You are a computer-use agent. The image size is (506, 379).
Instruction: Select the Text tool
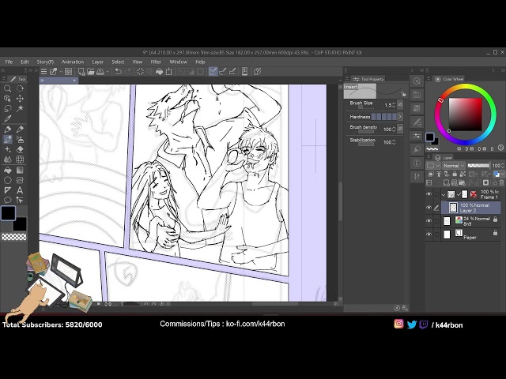click(x=20, y=190)
